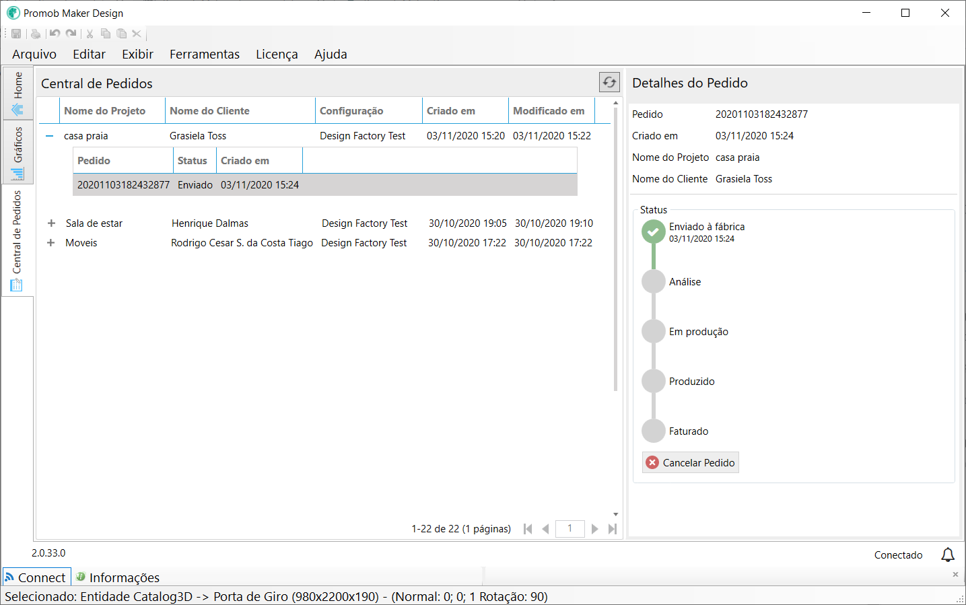This screenshot has height=605, width=966.
Task: Open the Arquivo menu
Action: click(34, 54)
